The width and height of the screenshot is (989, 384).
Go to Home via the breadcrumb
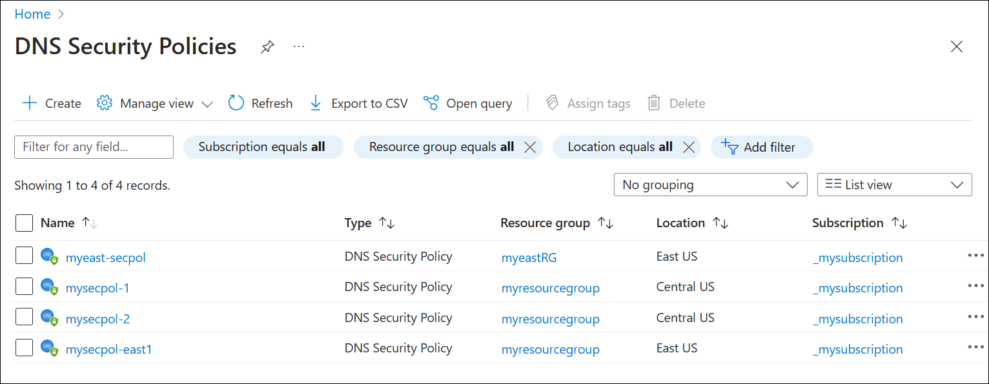click(x=32, y=14)
